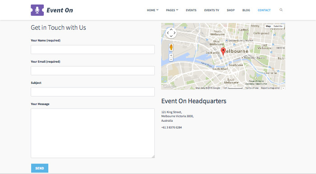Click the red location pin on map
This screenshot has width=316, height=174.
pyautogui.click(x=223, y=51)
